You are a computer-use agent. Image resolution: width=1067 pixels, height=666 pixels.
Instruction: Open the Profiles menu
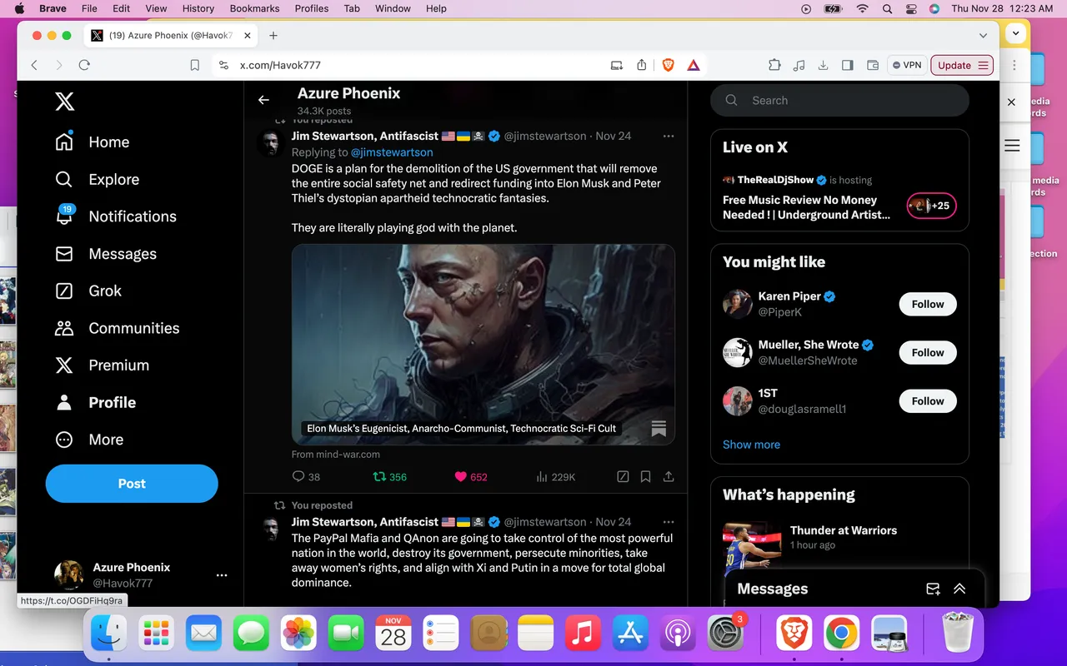click(x=312, y=8)
